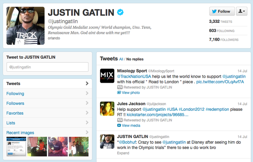This screenshot has width=253, height=162.
Task: Click the media play icon beside View media
Action: pyautogui.click(x=119, y=125)
